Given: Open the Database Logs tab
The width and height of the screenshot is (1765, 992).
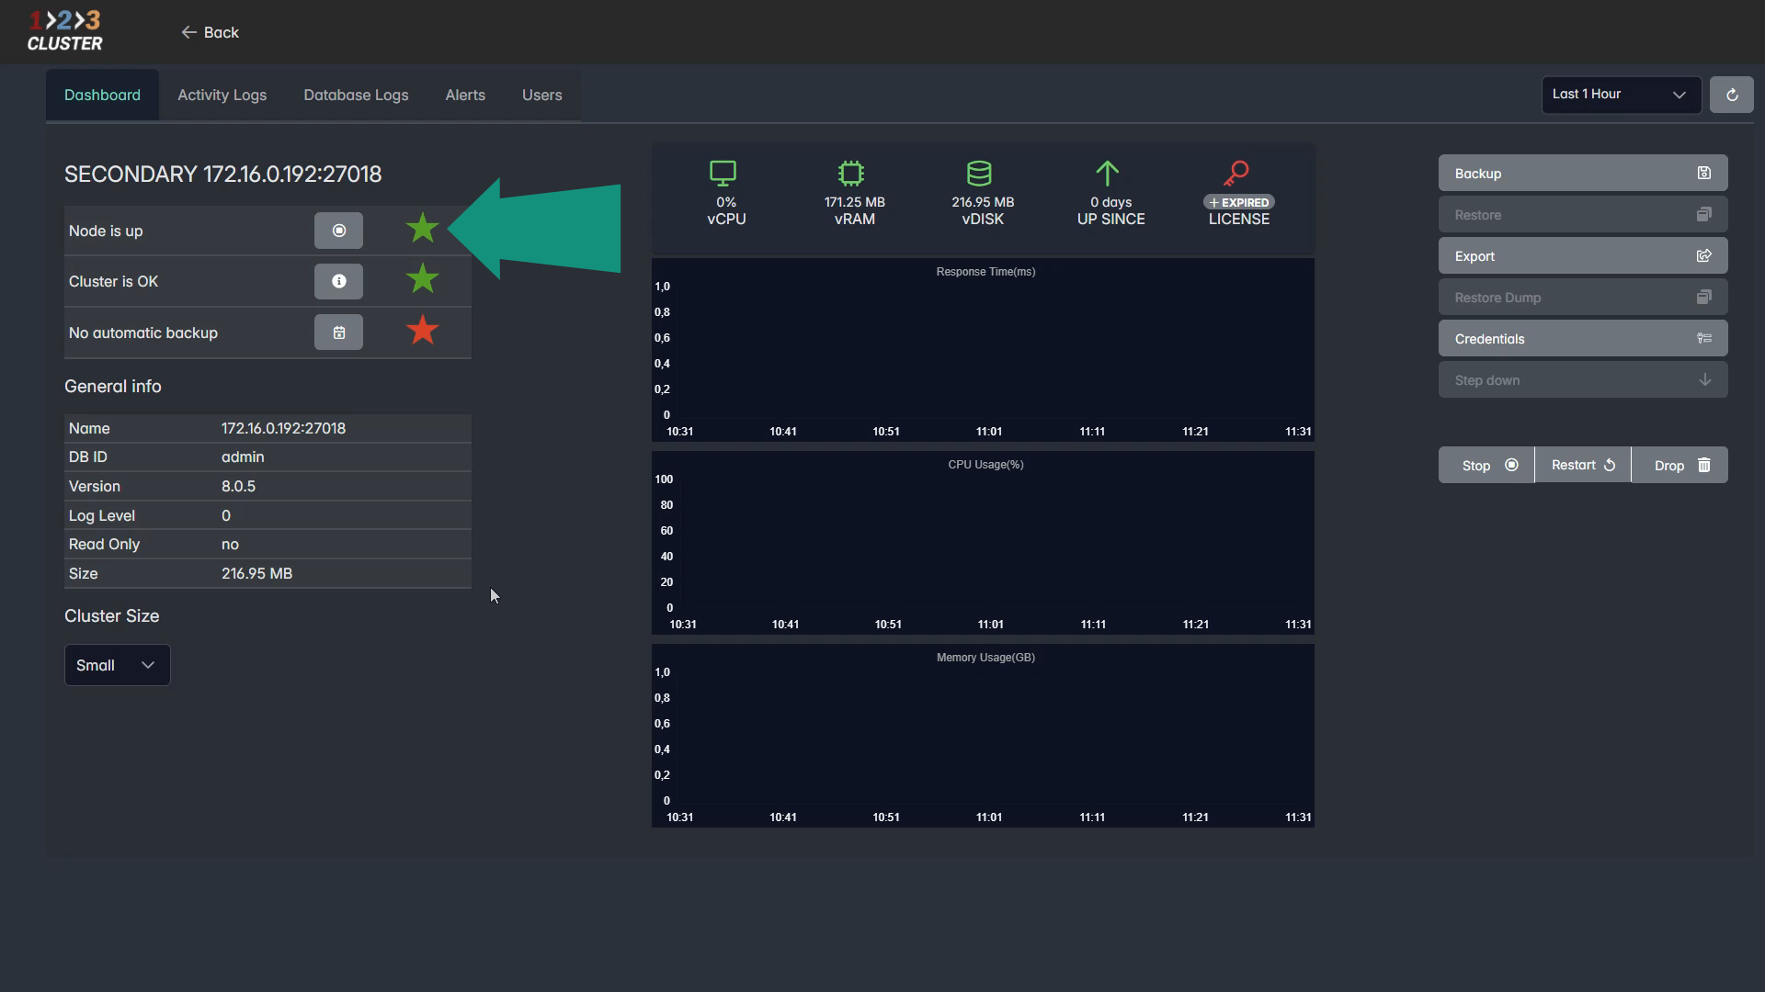Looking at the screenshot, I should tap(356, 95).
